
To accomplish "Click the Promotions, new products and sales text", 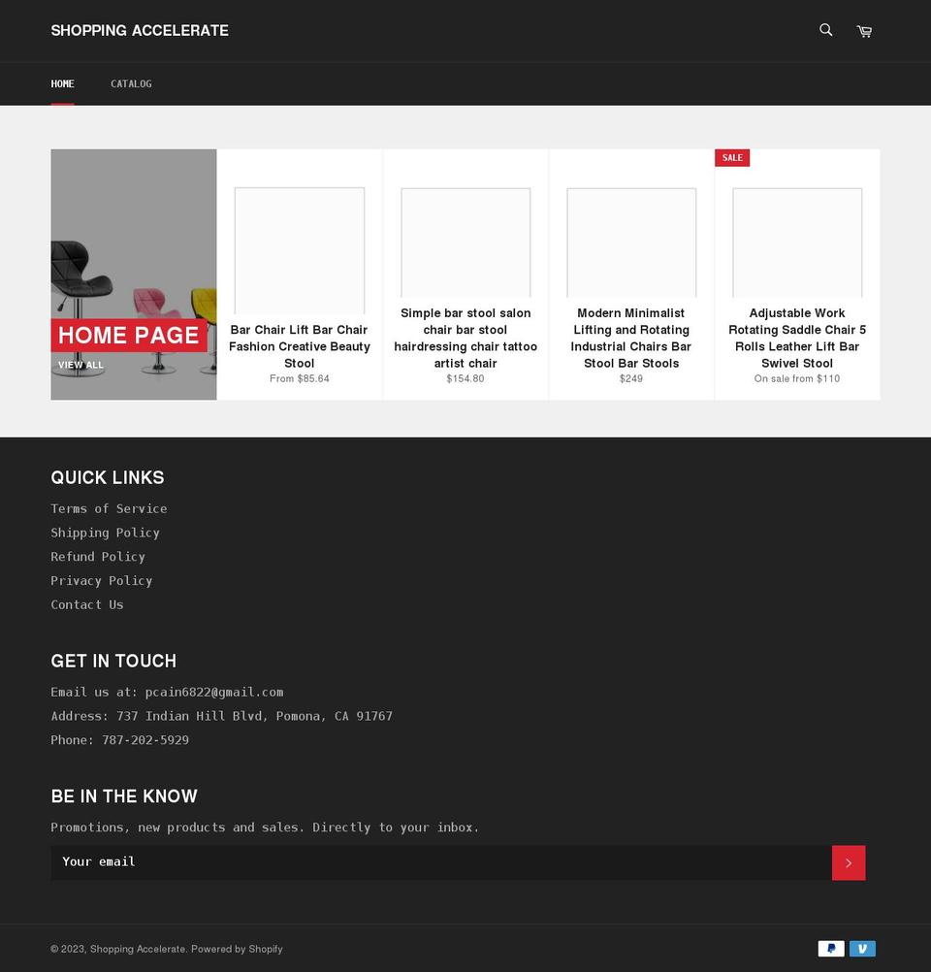I will (265, 827).
